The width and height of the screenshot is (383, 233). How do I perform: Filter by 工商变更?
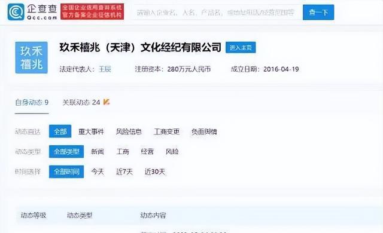pos(166,132)
